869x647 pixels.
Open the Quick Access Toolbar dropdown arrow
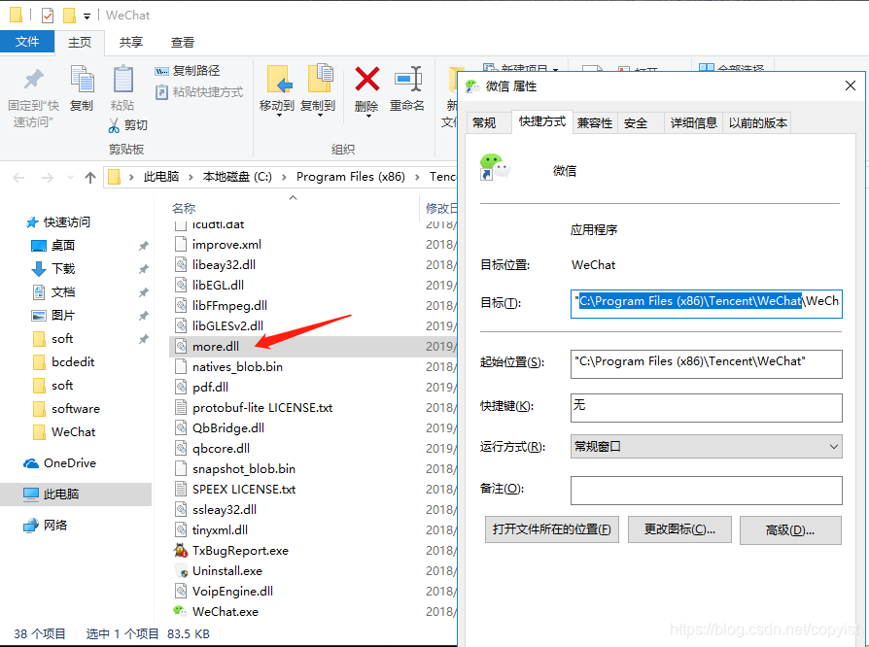click(87, 17)
